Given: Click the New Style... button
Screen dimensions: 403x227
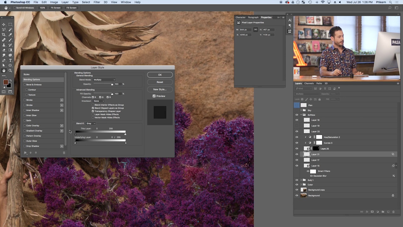Looking at the screenshot, I should point(160,89).
